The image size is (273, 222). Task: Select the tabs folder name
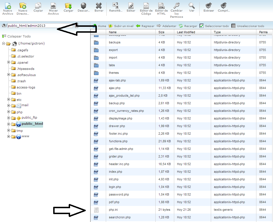(112, 65)
